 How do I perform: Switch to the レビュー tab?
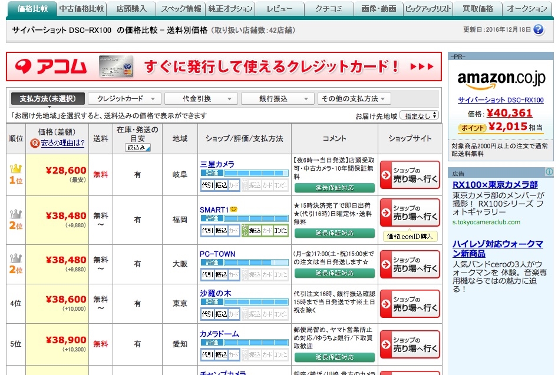[x=280, y=8]
